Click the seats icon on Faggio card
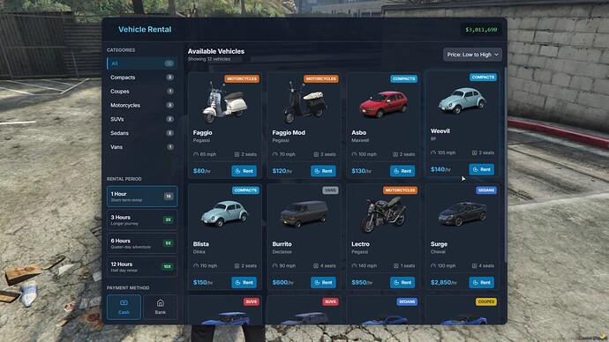This screenshot has width=609, height=342. point(237,154)
